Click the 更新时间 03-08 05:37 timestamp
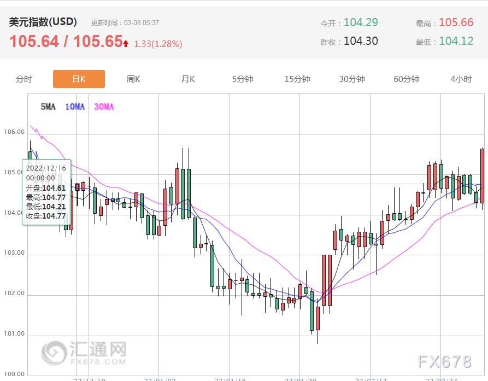488x381 pixels. click(125, 23)
